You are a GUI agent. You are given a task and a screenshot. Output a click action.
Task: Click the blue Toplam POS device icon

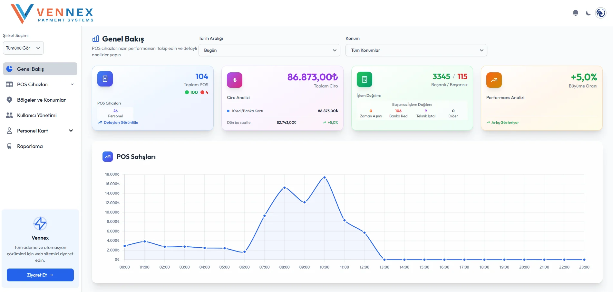[105, 79]
